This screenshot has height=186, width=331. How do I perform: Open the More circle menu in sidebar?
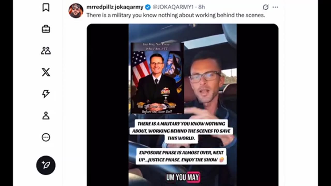click(x=46, y=137)
